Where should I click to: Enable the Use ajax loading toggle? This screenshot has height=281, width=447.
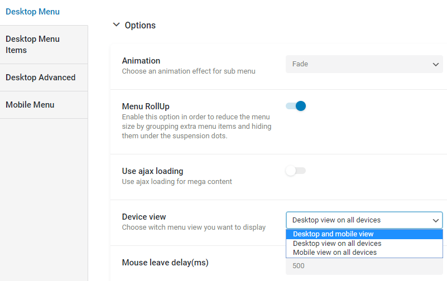point(296,171)
